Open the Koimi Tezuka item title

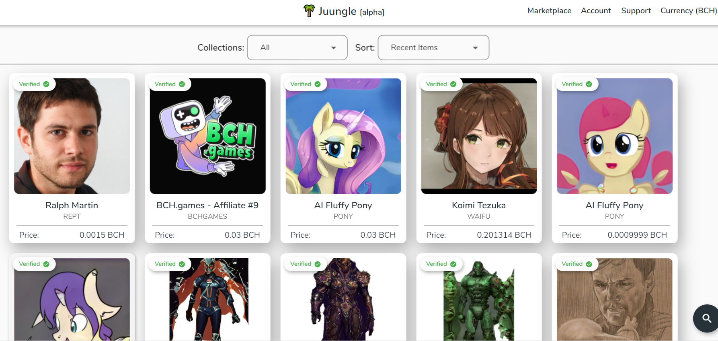[x=479, y=205]
